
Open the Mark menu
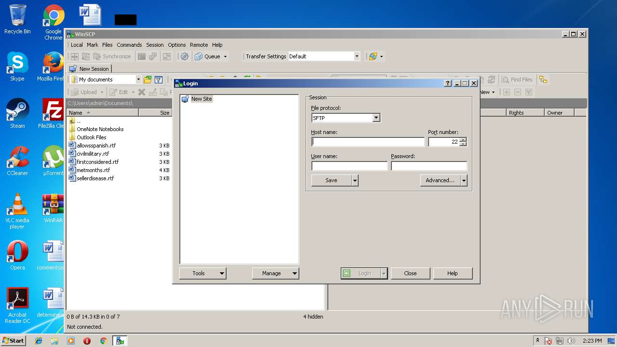[x=93, y=45]
